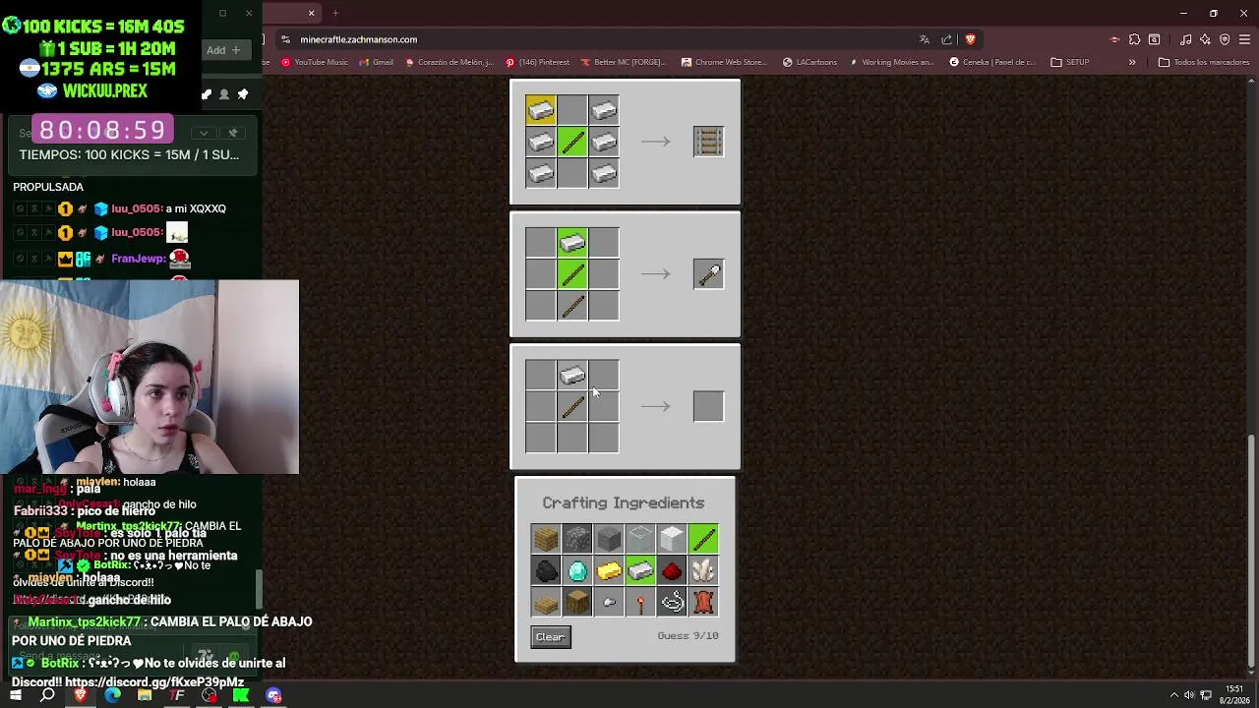Show hidden system tray icons
The image size is (1259, 708).
point(1173,695)
